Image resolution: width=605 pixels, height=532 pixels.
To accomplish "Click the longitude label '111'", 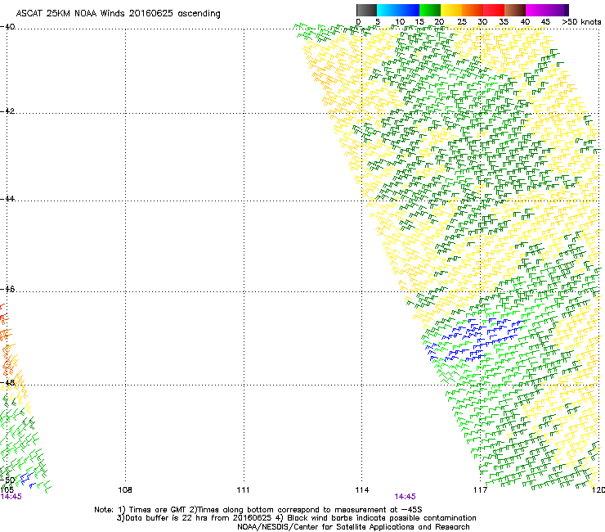I will [243, 490].
